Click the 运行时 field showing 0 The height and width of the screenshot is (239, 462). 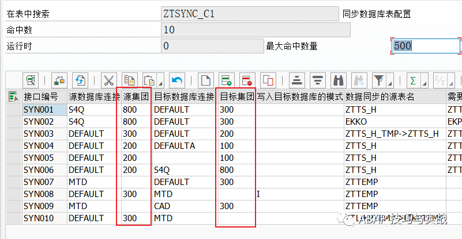coord(212,46)
